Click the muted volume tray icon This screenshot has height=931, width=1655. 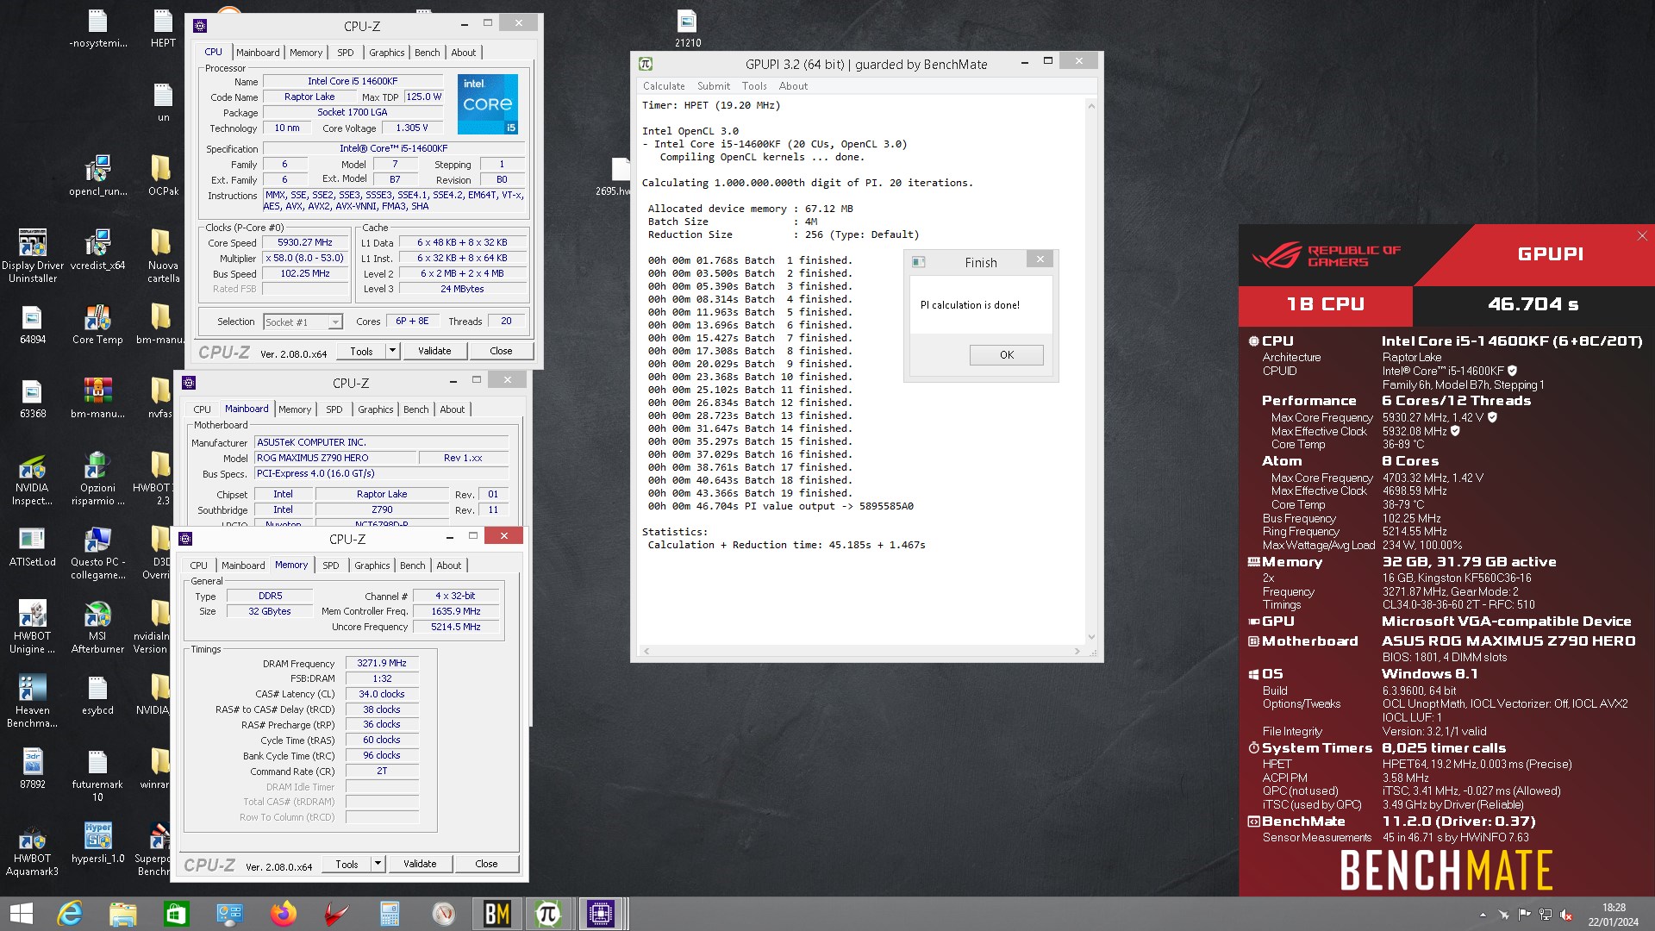point(1566,915)
